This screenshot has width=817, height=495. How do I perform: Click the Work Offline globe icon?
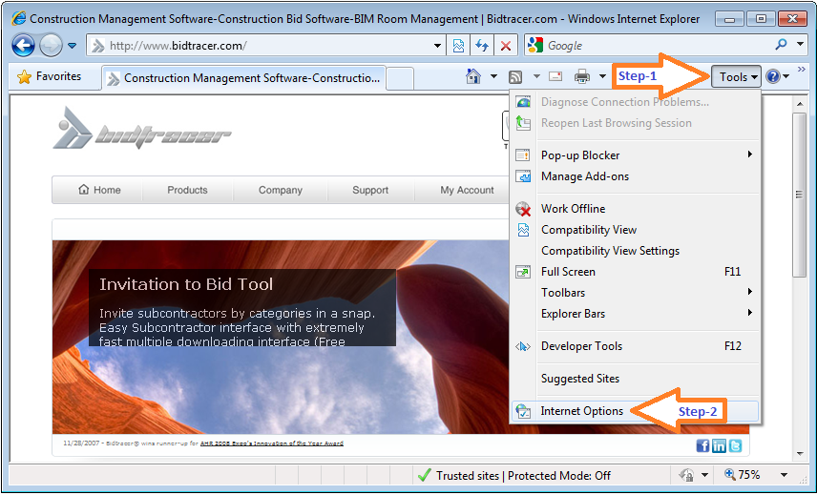(523, 209)
